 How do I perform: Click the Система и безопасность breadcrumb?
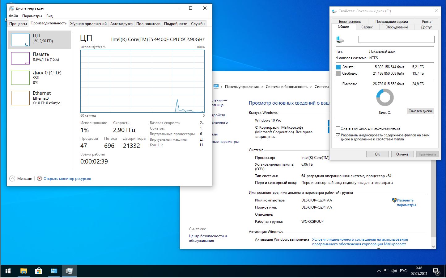[x=287, y=87]
